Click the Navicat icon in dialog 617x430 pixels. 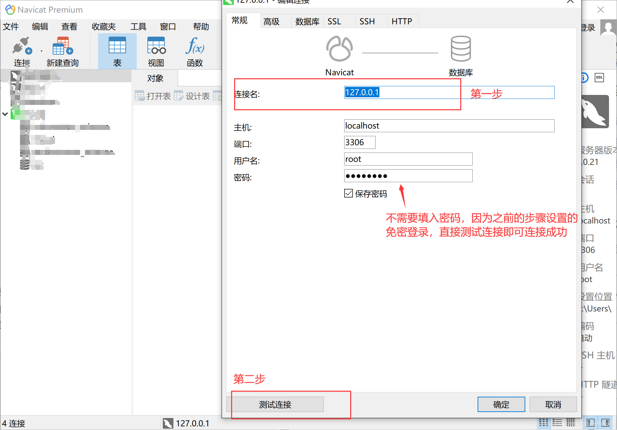(339, 49)
